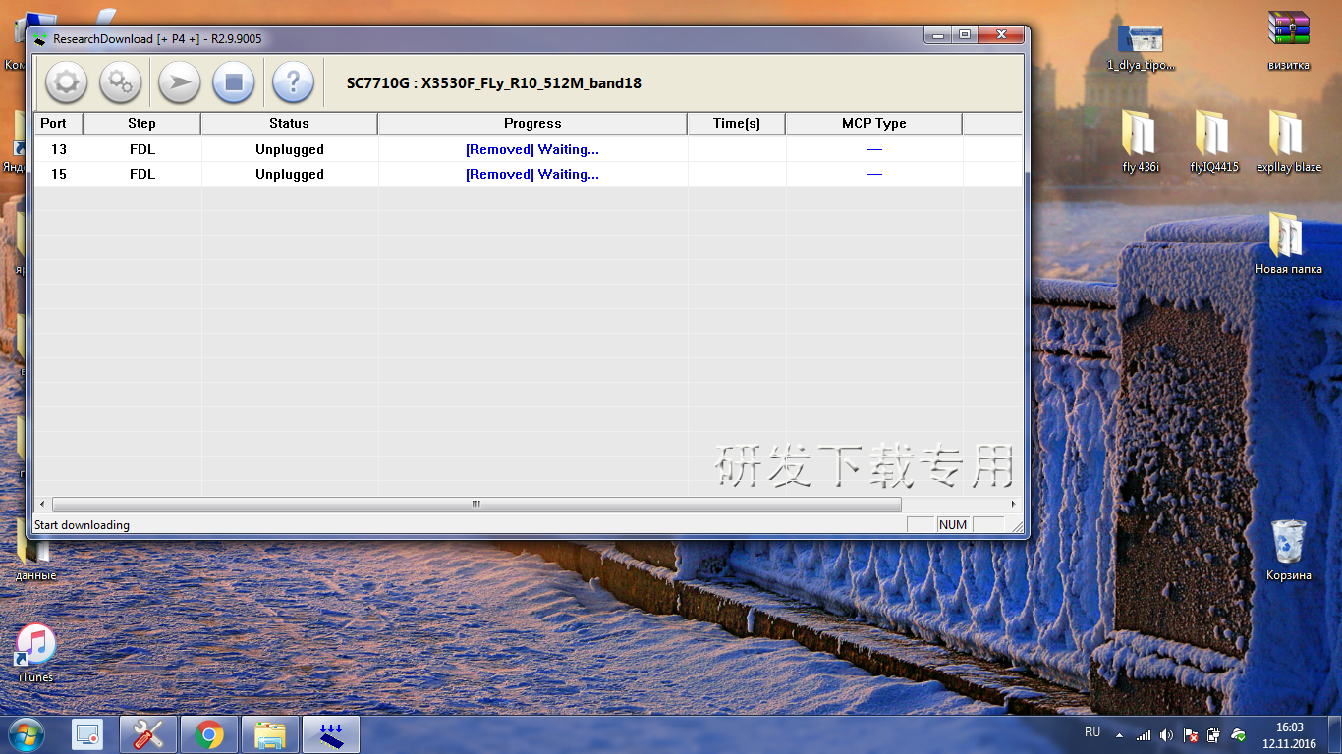Click the horizontal scrollbar thumb in the list

tap(476, 504)
